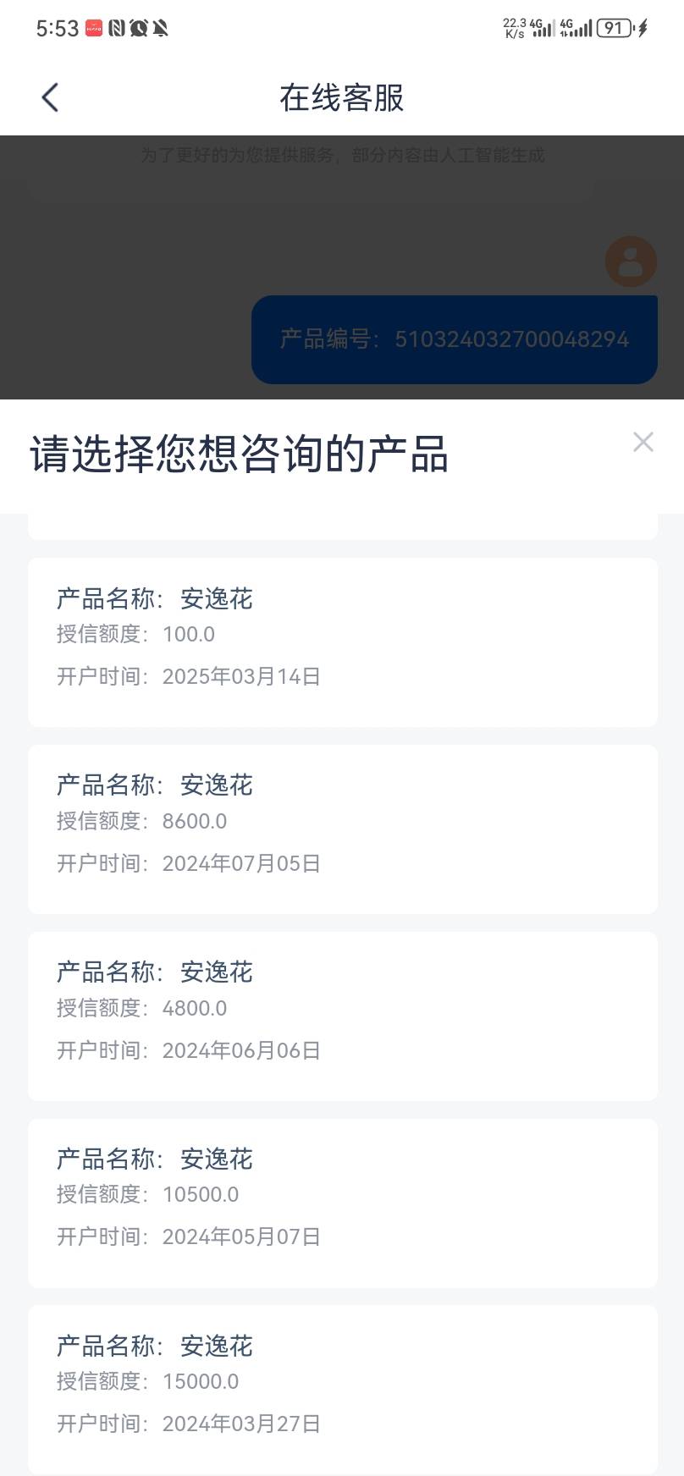Screen dimensions: 684x1476
Task: Choose product opened 2024年03月27日
Action: tap(342, 1388)
